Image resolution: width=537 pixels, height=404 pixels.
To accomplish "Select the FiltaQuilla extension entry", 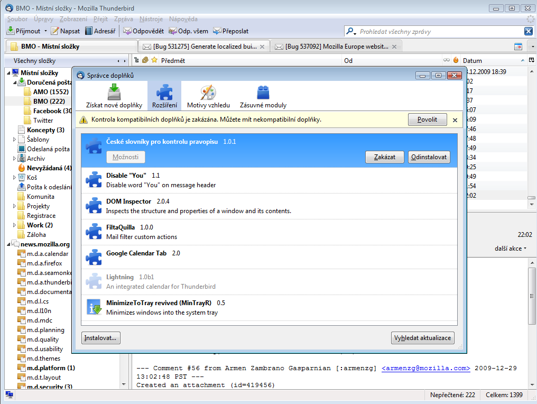I will point(269,232).
